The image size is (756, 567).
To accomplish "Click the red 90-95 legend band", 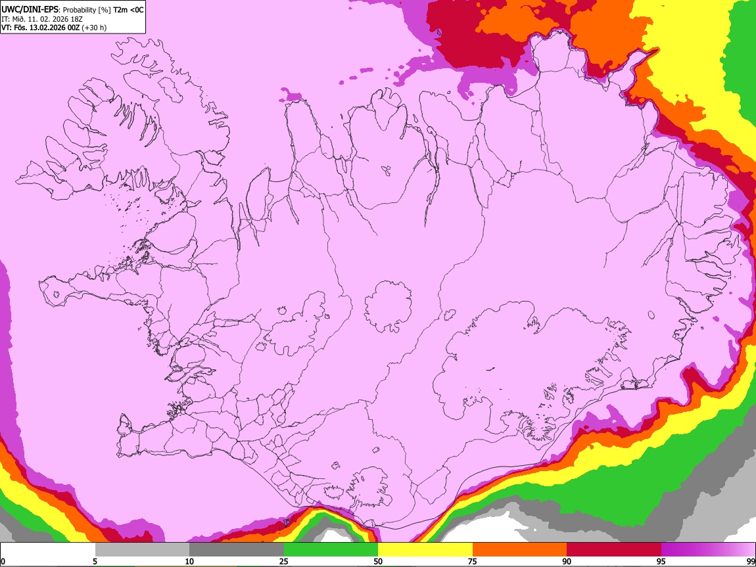I will (614, 549).
